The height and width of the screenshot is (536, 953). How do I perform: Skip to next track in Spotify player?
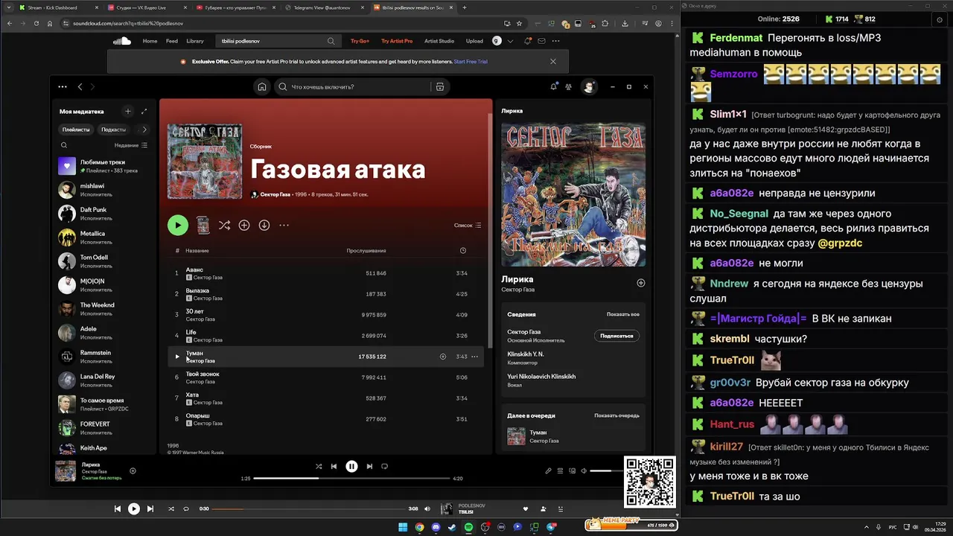click(x=369, y=466)
